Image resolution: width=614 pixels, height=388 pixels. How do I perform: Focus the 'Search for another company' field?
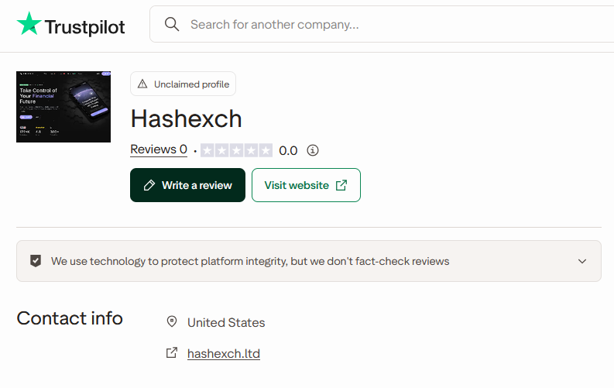(x=382, y=24)
